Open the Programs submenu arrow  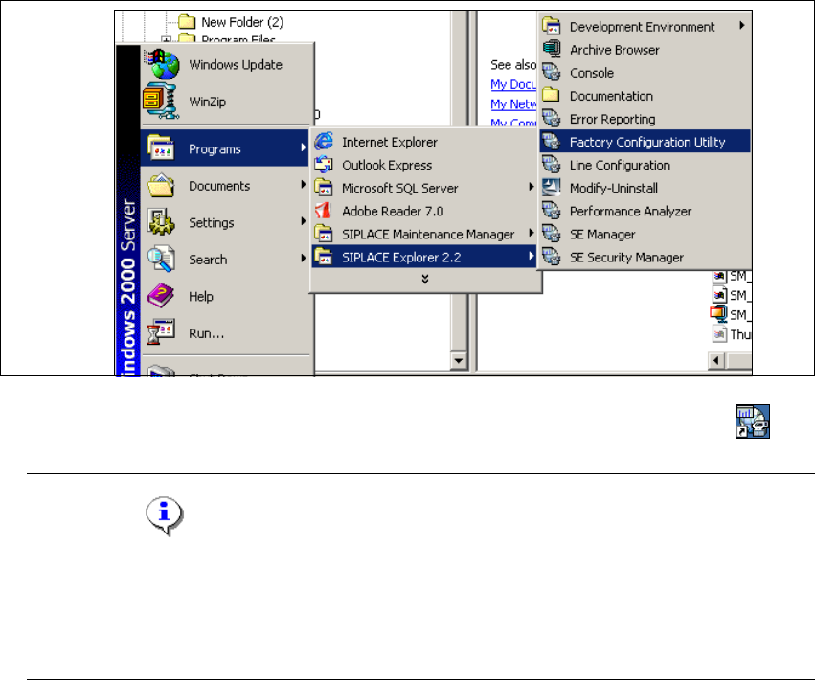[x=303, y=148]
